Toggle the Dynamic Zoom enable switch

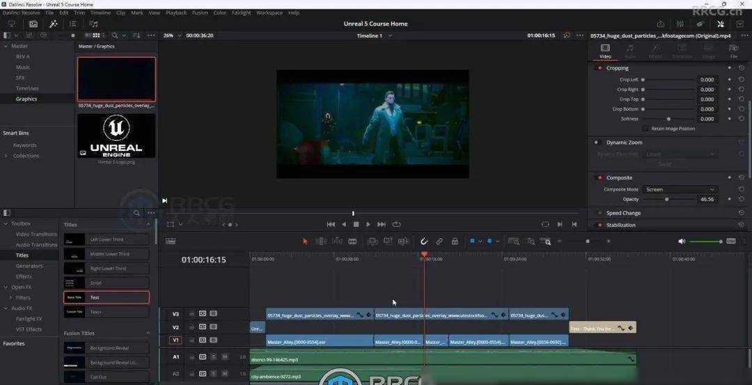click(x=598, y=143)
